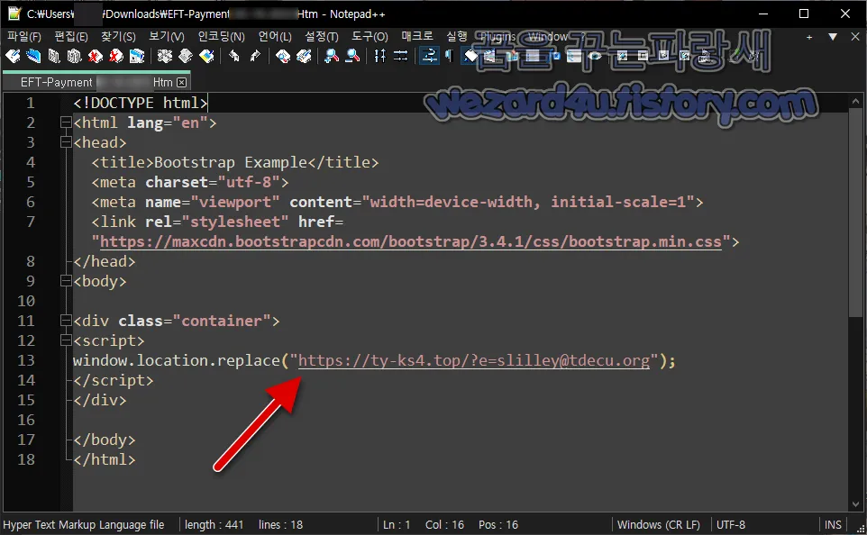Collapse the body fold on line 9
The image size is (867, 535).
[66, 281]
